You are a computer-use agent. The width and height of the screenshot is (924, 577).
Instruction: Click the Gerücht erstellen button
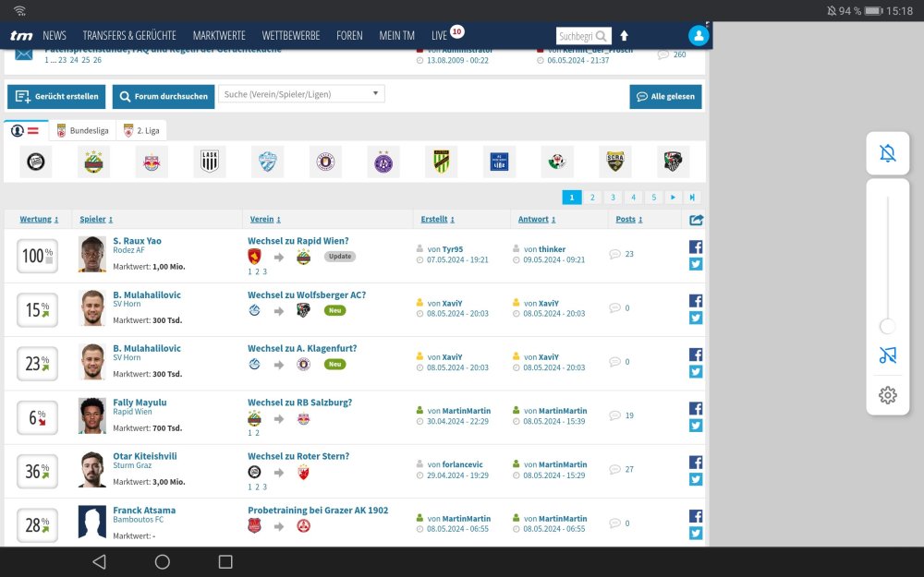(55, 96)
